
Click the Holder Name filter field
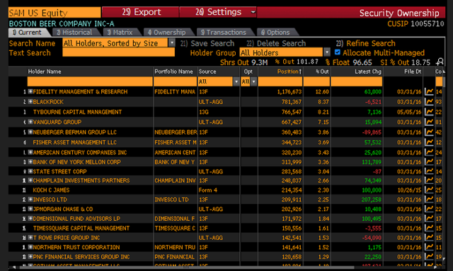pyautogui.click(x=90, y=82)
